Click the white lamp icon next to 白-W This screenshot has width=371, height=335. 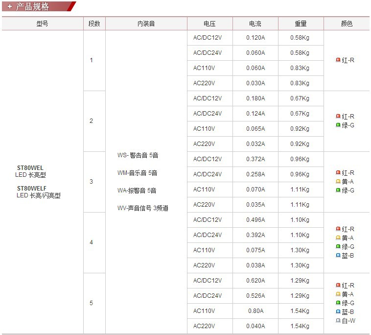point(338,321)
